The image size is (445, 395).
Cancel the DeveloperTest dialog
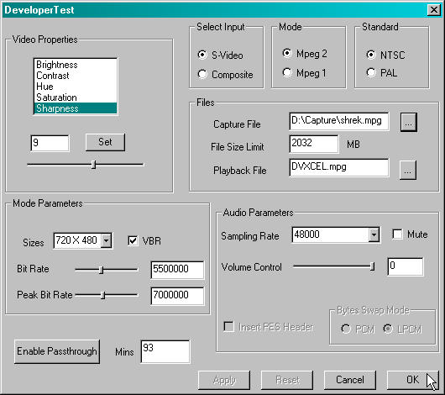click(349, 380)
